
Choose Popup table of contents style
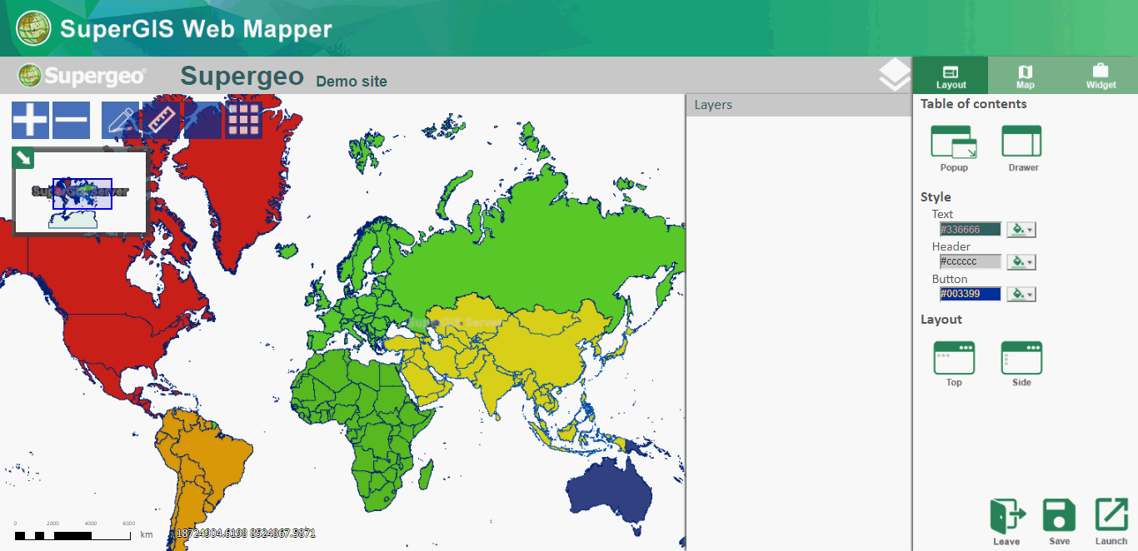(x=954, y=148)
